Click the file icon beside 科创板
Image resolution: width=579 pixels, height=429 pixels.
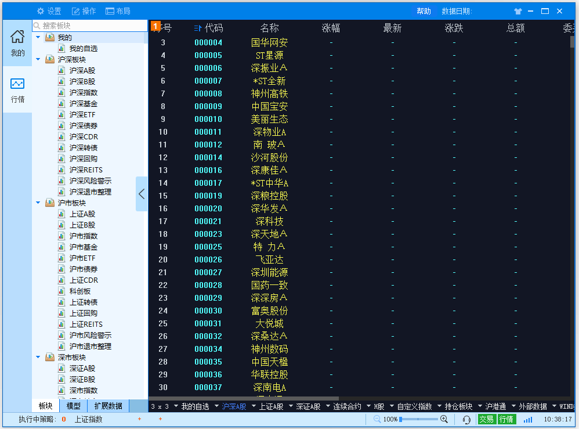pyautogui.click(x=61, y=291)
